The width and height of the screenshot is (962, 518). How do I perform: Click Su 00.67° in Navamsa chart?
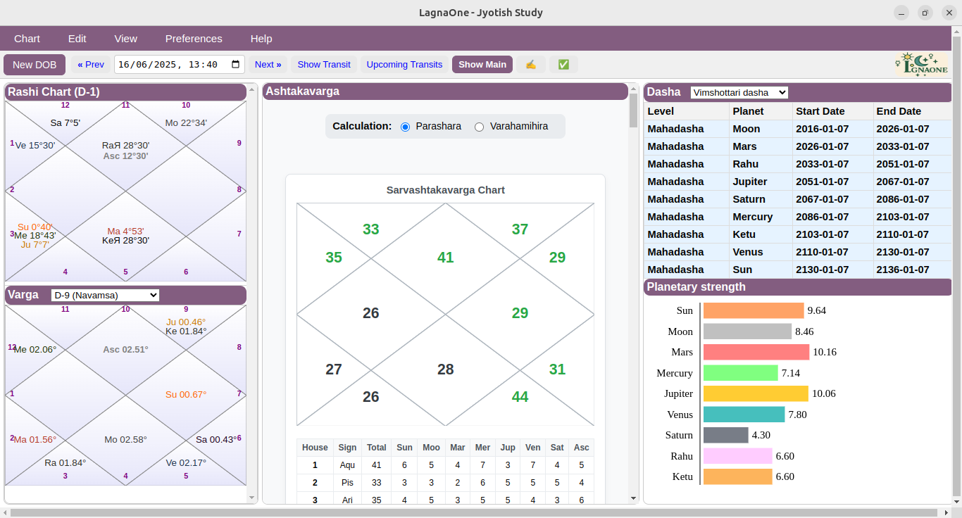coord(186,395)
